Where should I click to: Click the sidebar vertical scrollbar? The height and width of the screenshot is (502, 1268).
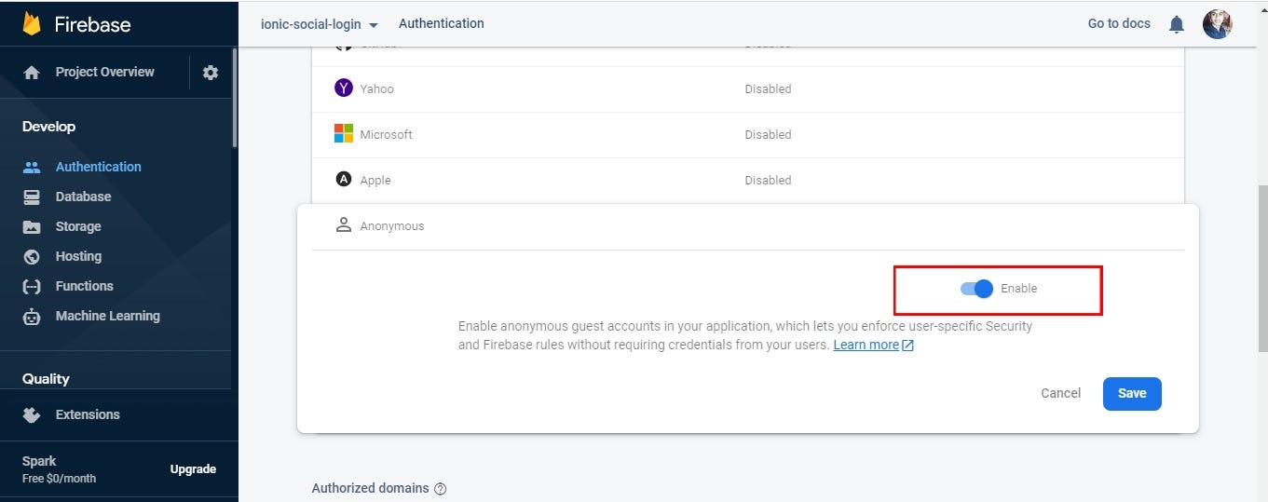pos(234,98)
